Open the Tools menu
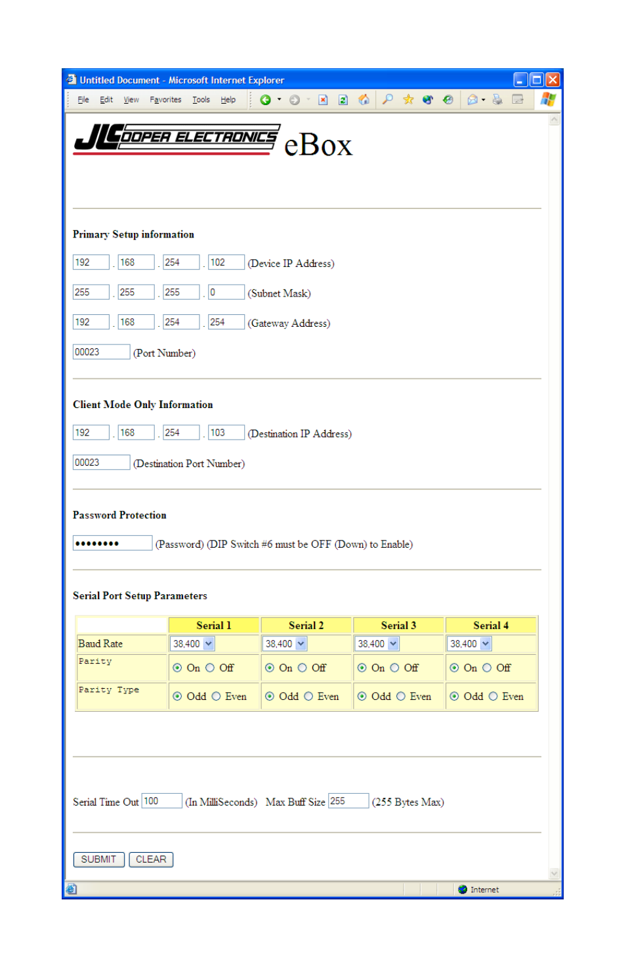Image resolution: width=626 pixels, height=967 pixels. pyautogui.click(x=201, y=100)
